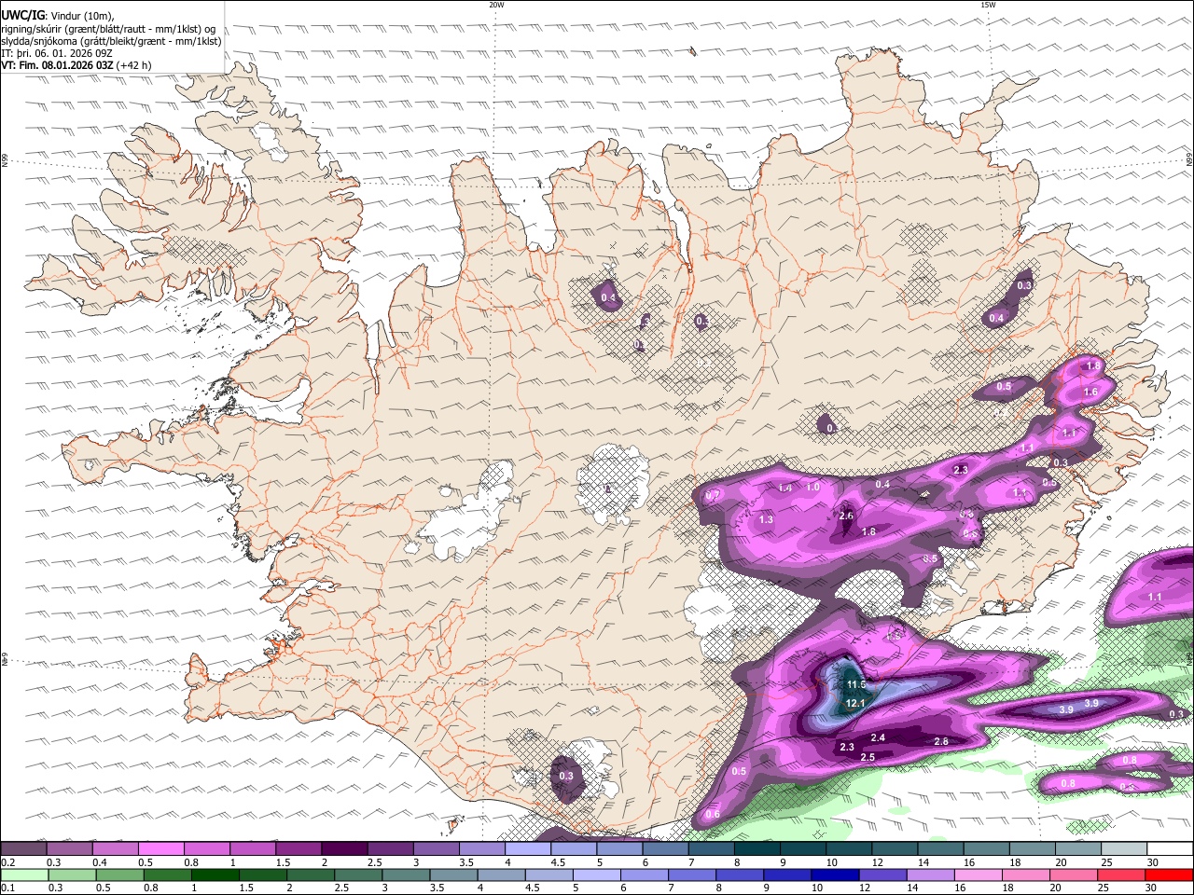Click the dark teal 9–10 swatch, upper legend
1194x895 pixels.
tap(802, 849)
